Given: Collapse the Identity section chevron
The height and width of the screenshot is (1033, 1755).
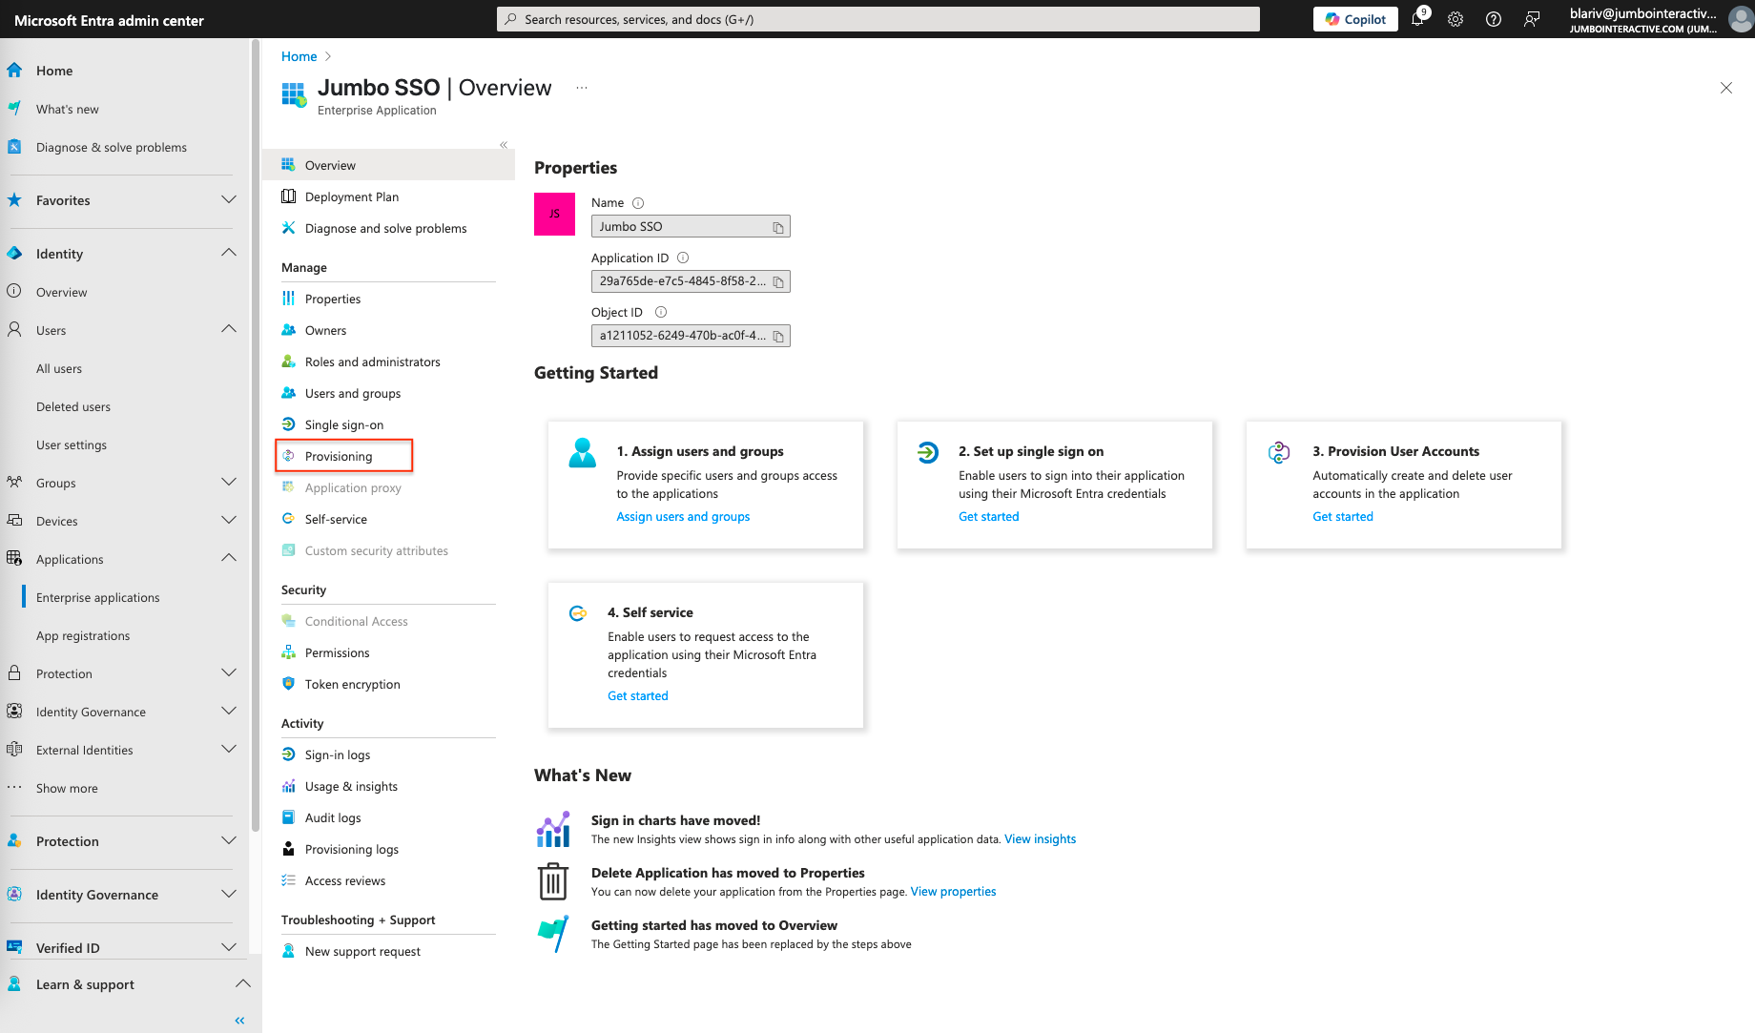Looking at the screenshot, I should [229, 253].
